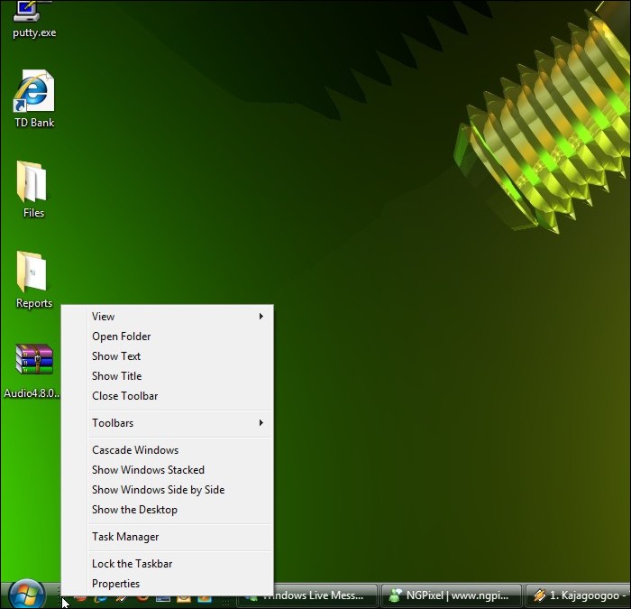Image resolution: width=631 pixels, height=609 pixels.
Task: Select the Files folder on the desktop
Action: click(33, 183)
